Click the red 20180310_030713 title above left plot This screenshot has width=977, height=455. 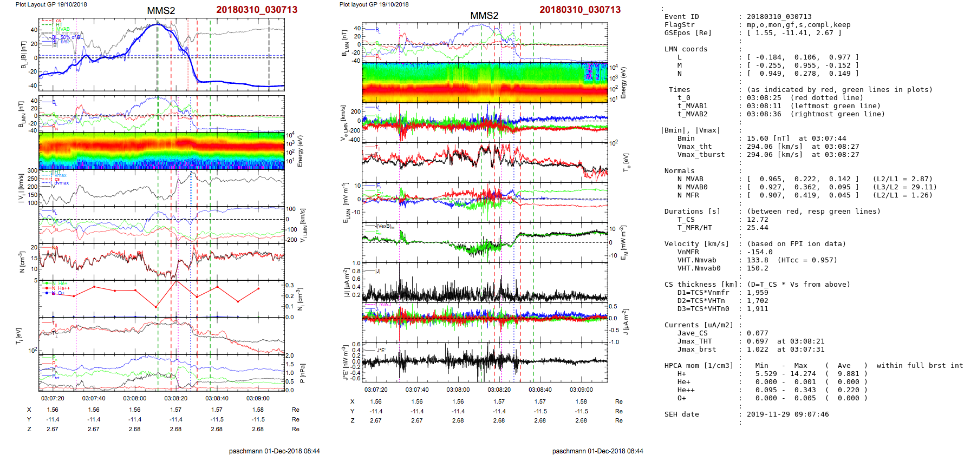257,10
